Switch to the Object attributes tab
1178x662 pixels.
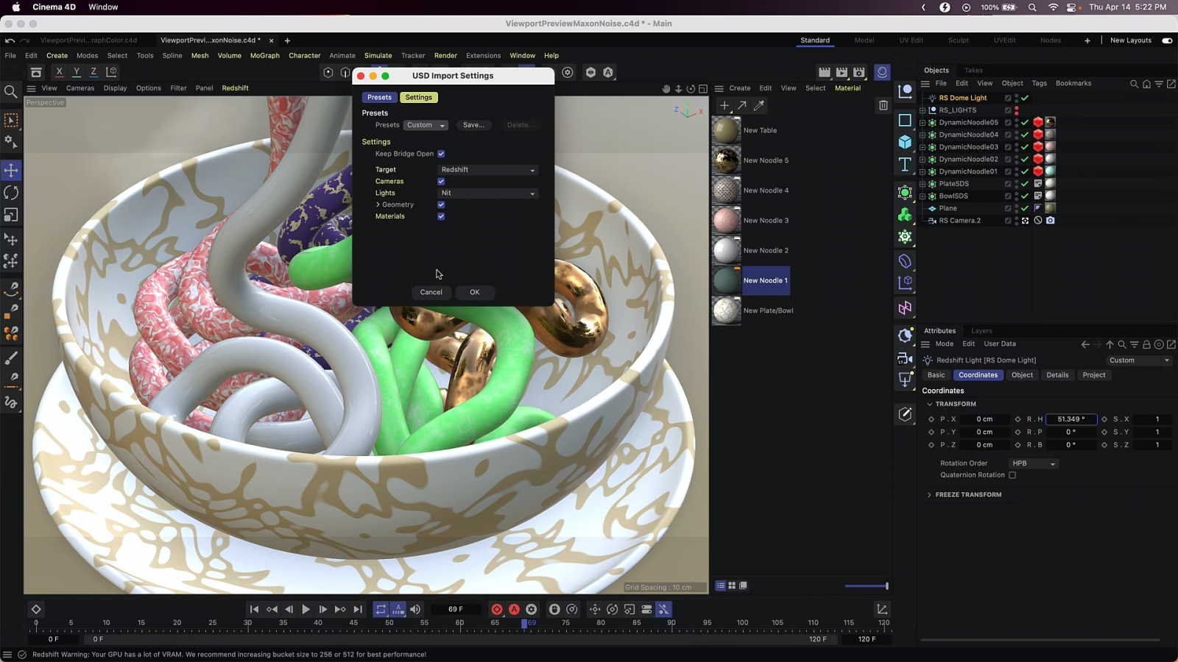click(x=1022, y=375)
